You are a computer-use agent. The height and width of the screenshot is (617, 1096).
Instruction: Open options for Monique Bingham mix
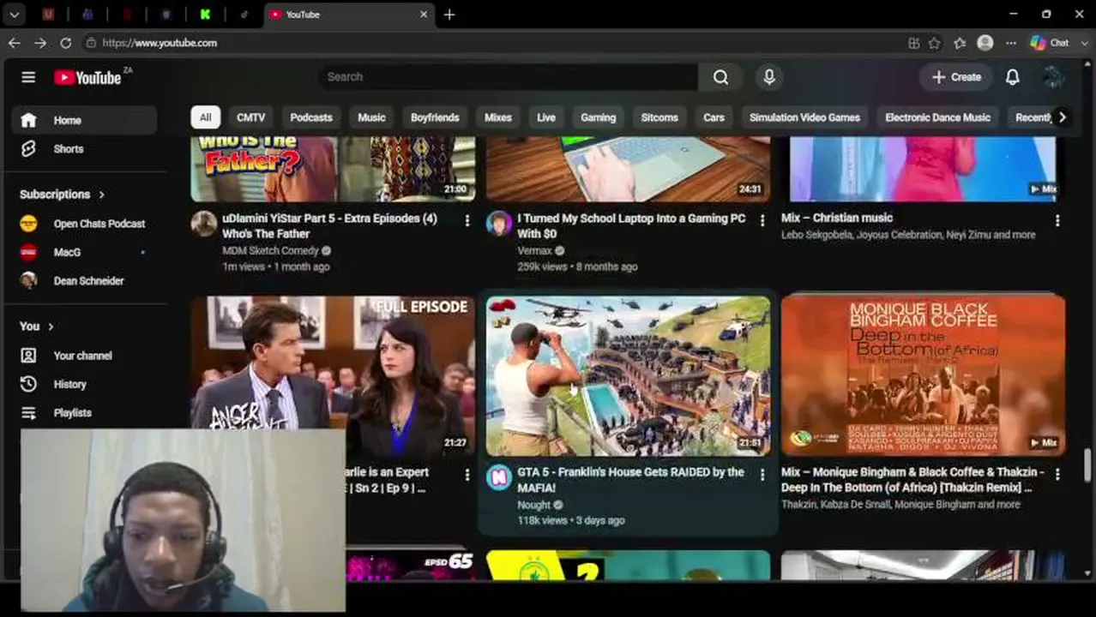(1057, 475)
